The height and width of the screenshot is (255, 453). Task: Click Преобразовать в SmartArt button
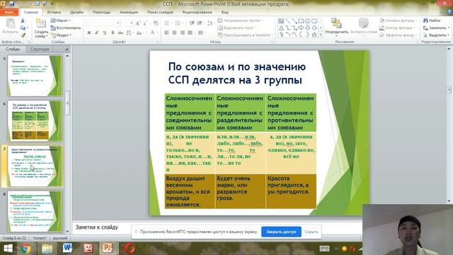pyautogui.click(x=246, y=35)
